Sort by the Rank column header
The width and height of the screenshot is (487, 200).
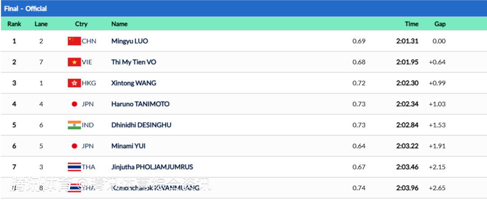14,24
